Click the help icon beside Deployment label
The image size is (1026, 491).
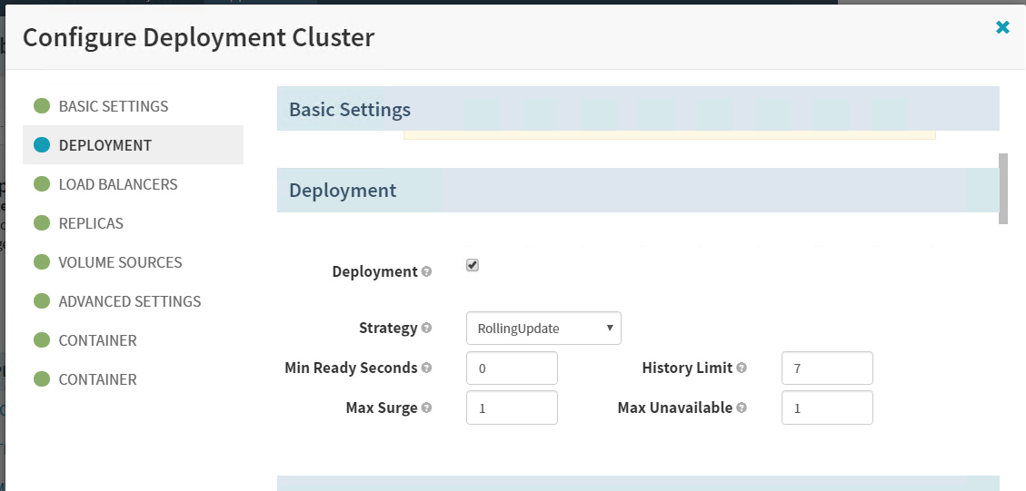[x=427, y=271]
